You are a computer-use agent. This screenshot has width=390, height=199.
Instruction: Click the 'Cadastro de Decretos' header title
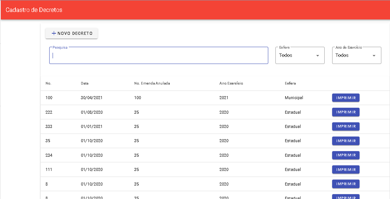click(34, 10)
